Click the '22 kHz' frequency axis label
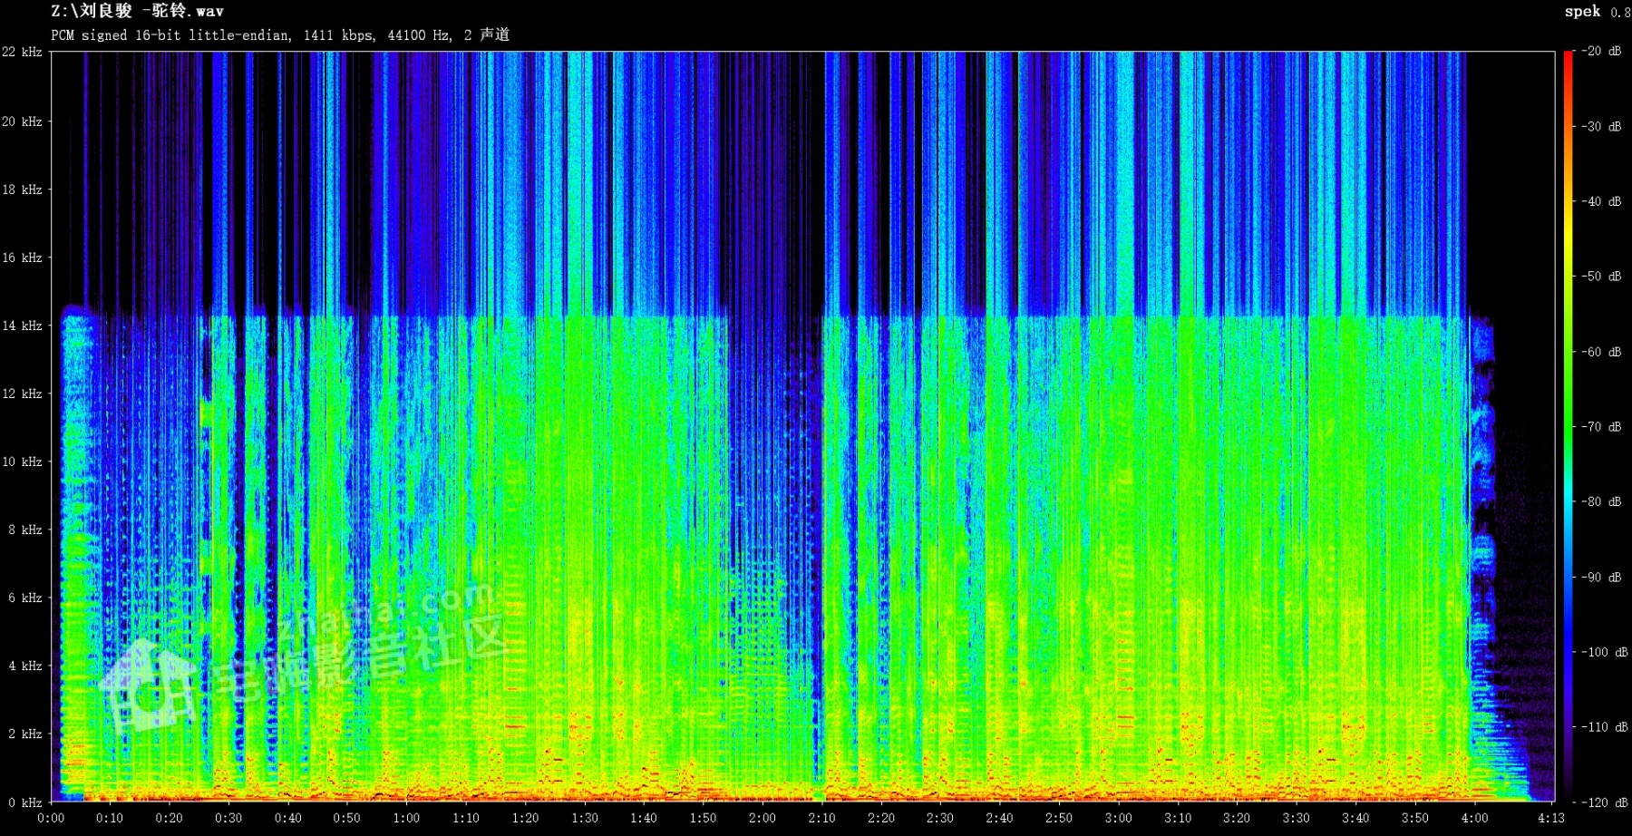Image resolution: width=1632 pixels, height=836 pixels. click(22, 52)
